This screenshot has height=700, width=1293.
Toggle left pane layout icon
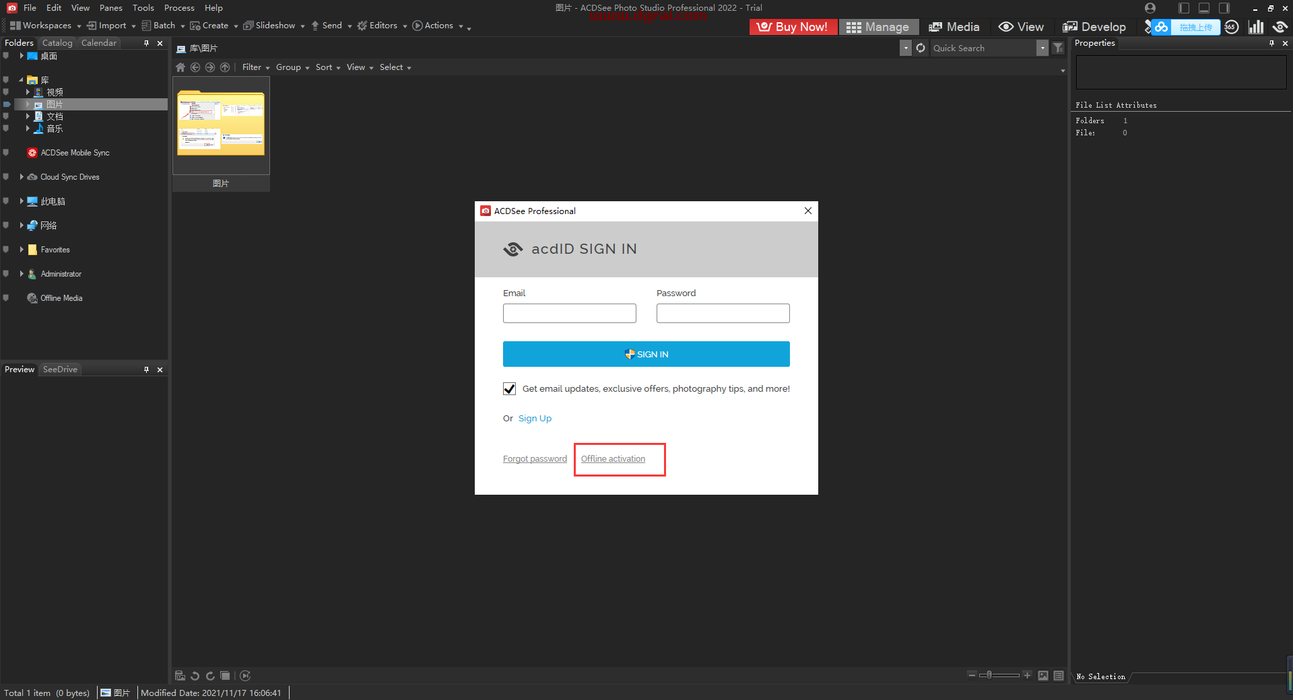click(x=1184, y=8)
